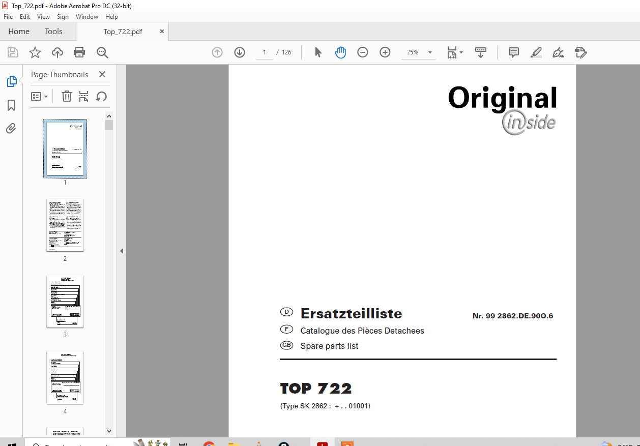Click Catalogue des Pièces Detachees text
This screenshot has height=446, width=640.
pyautogui.click(x=362, y=331)
